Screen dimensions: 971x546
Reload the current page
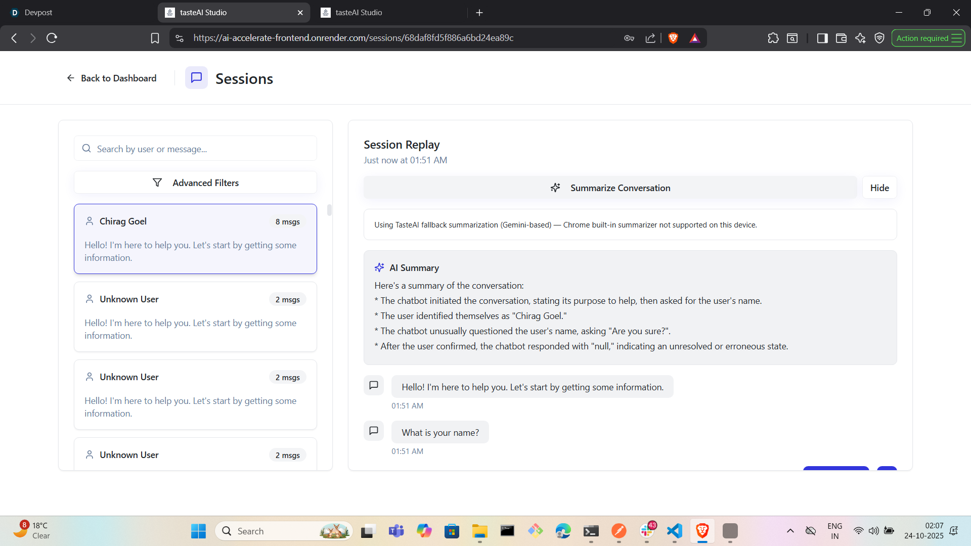[x=52, y=38]
